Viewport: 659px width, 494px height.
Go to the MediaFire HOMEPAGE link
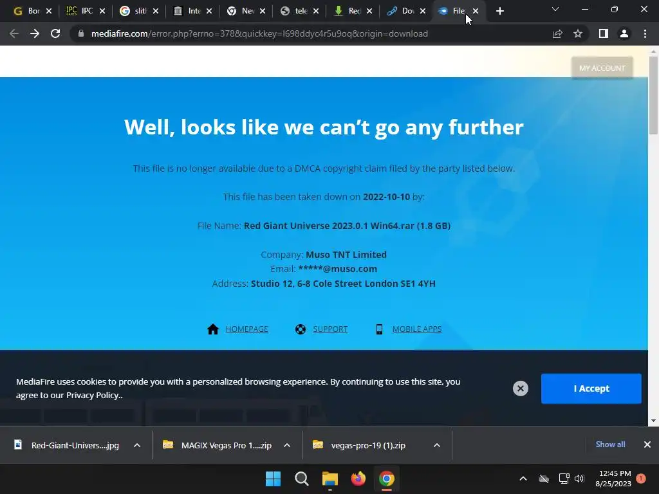[x=246, y=329]
